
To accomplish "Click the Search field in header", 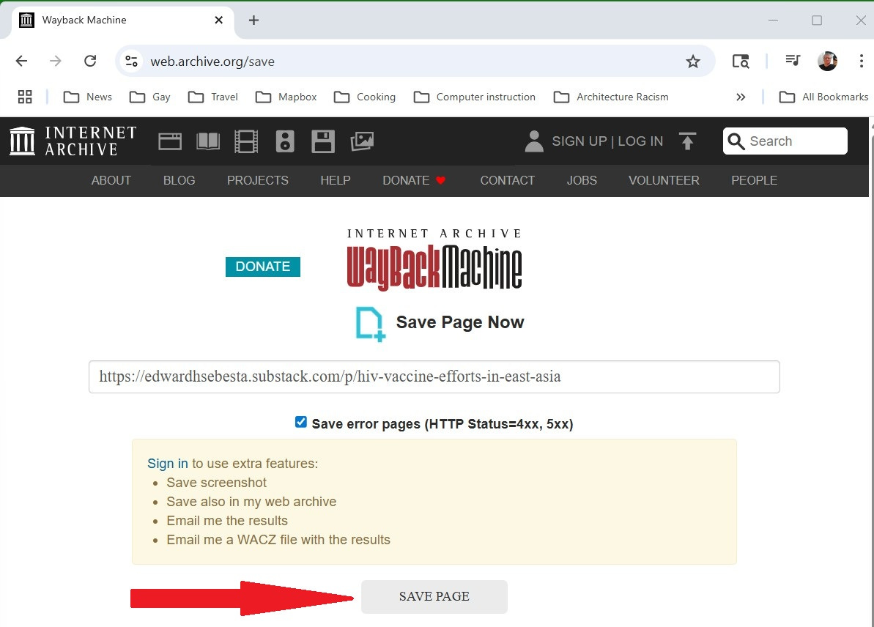I will tap(785, 141).
